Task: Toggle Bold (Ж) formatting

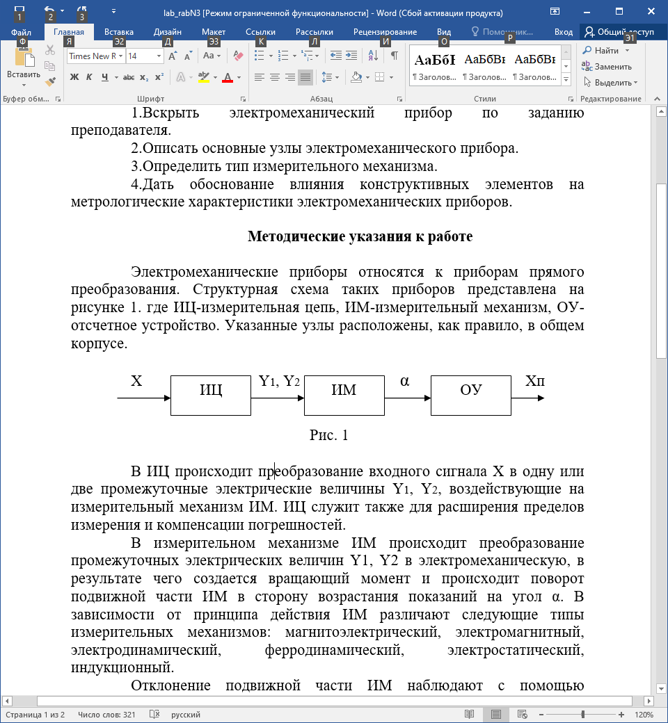Action: tap(74, 77)
